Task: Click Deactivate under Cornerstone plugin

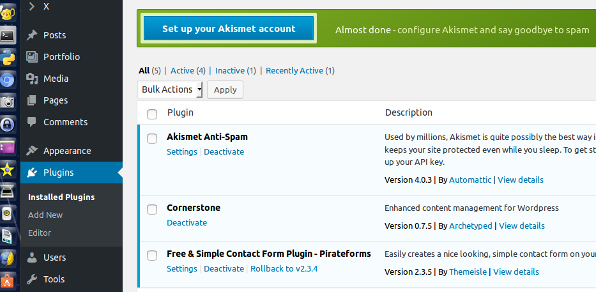Action: 187,222
